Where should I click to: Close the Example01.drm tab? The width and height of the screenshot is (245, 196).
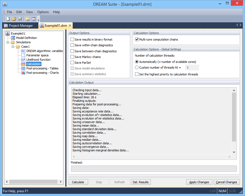point(70,26)
